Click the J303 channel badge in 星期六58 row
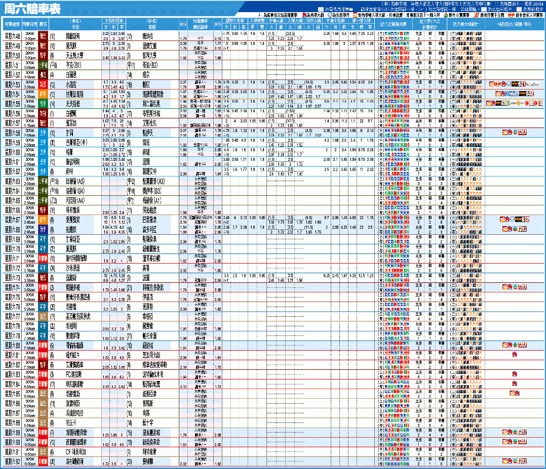This screenshot has height=469, width=546. tap(522, 133)
